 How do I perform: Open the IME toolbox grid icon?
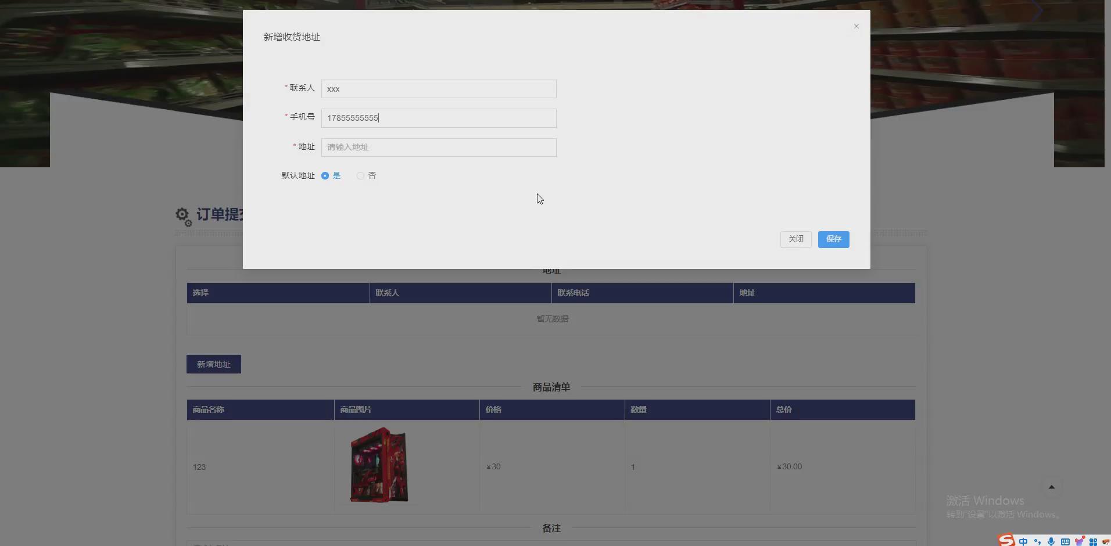[x=1093, y=541]
